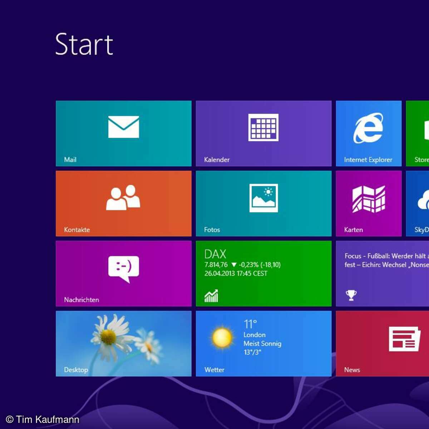This screenshot has height=429, width=429.
Task: Open the Karten map icon
Action: pos(368,199)
